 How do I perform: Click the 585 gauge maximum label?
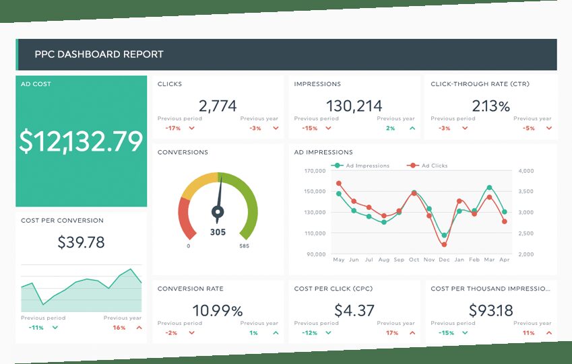click(244, 246)
